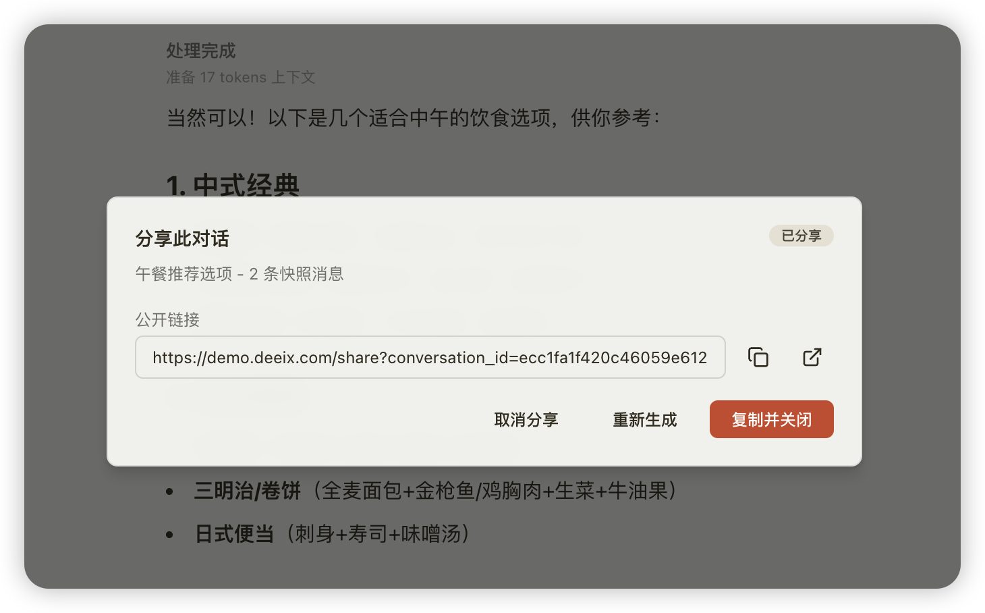
Task: Click the 午餐推荐选项 - 2 条快照消息 subtitle
Action: coord(240,273)
